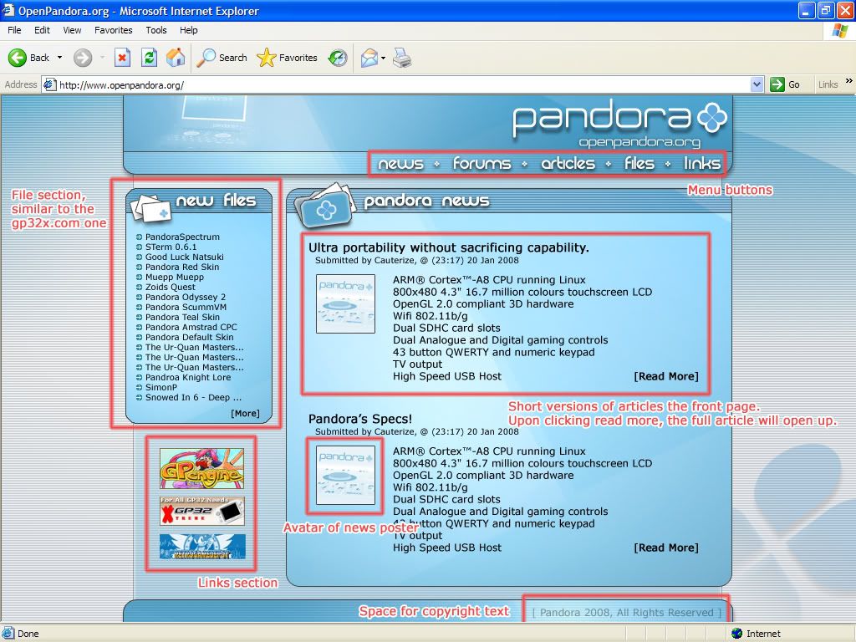
Task: Open Pandora Teal Skin file
Action: click(182, 317)
